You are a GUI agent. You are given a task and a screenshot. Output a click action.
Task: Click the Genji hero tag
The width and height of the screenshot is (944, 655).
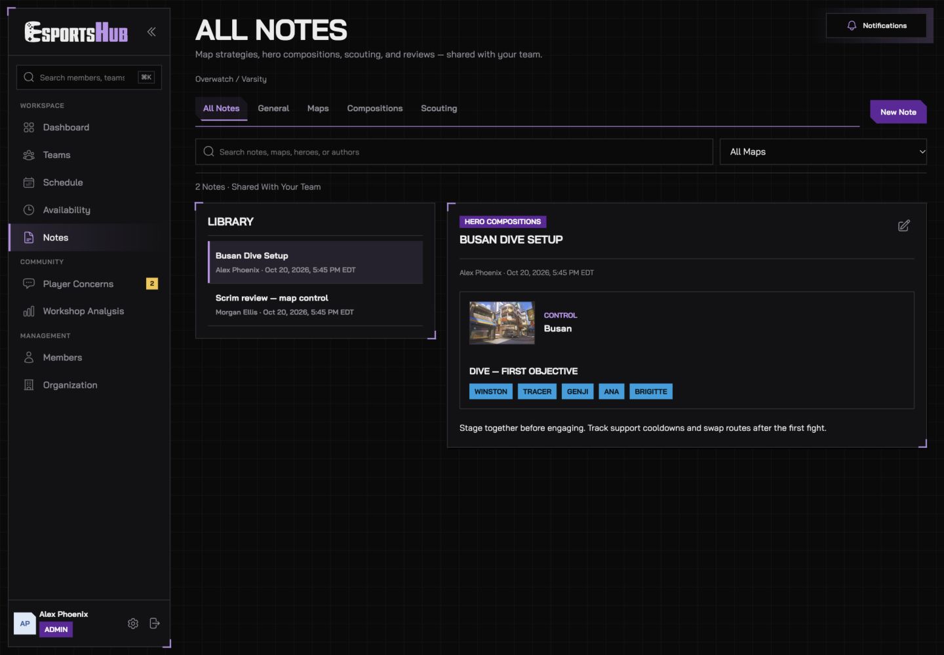point(578,392)
